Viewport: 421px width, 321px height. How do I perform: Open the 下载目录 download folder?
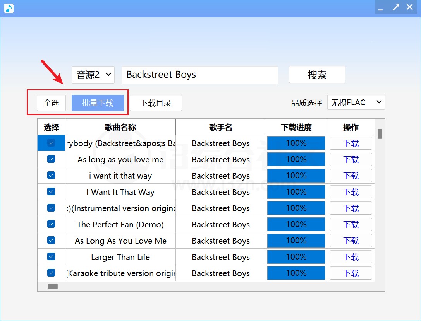156,103
